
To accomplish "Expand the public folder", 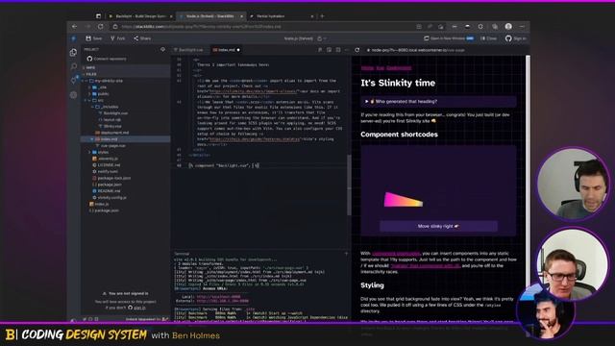I will point(100,94).
